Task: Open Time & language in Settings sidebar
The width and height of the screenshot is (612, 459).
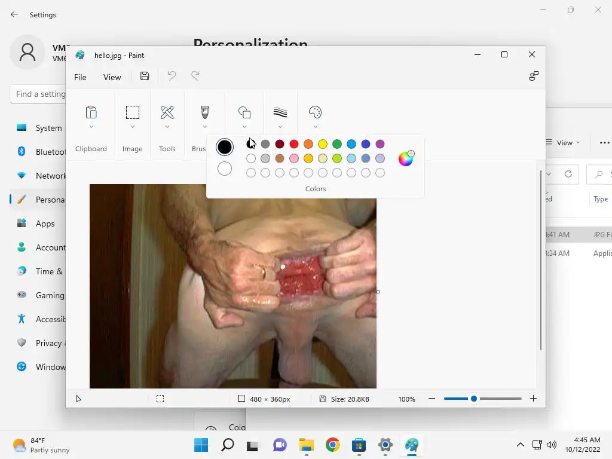Action: (x=39, y=271)
